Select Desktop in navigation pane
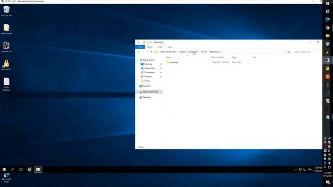The width and height of the screenshot is (333, 187). (148, 64)
